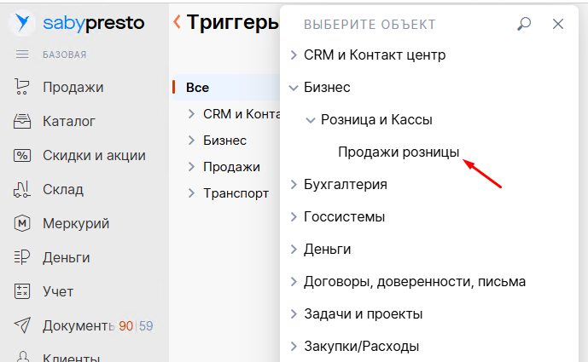The width and height of the screenshot is (588, 362).
Task: Click the Скидки и акции percent icon
Action: (x=22, y=156)
